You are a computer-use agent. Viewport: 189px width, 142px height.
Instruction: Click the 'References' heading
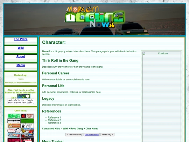coord(51,111)
